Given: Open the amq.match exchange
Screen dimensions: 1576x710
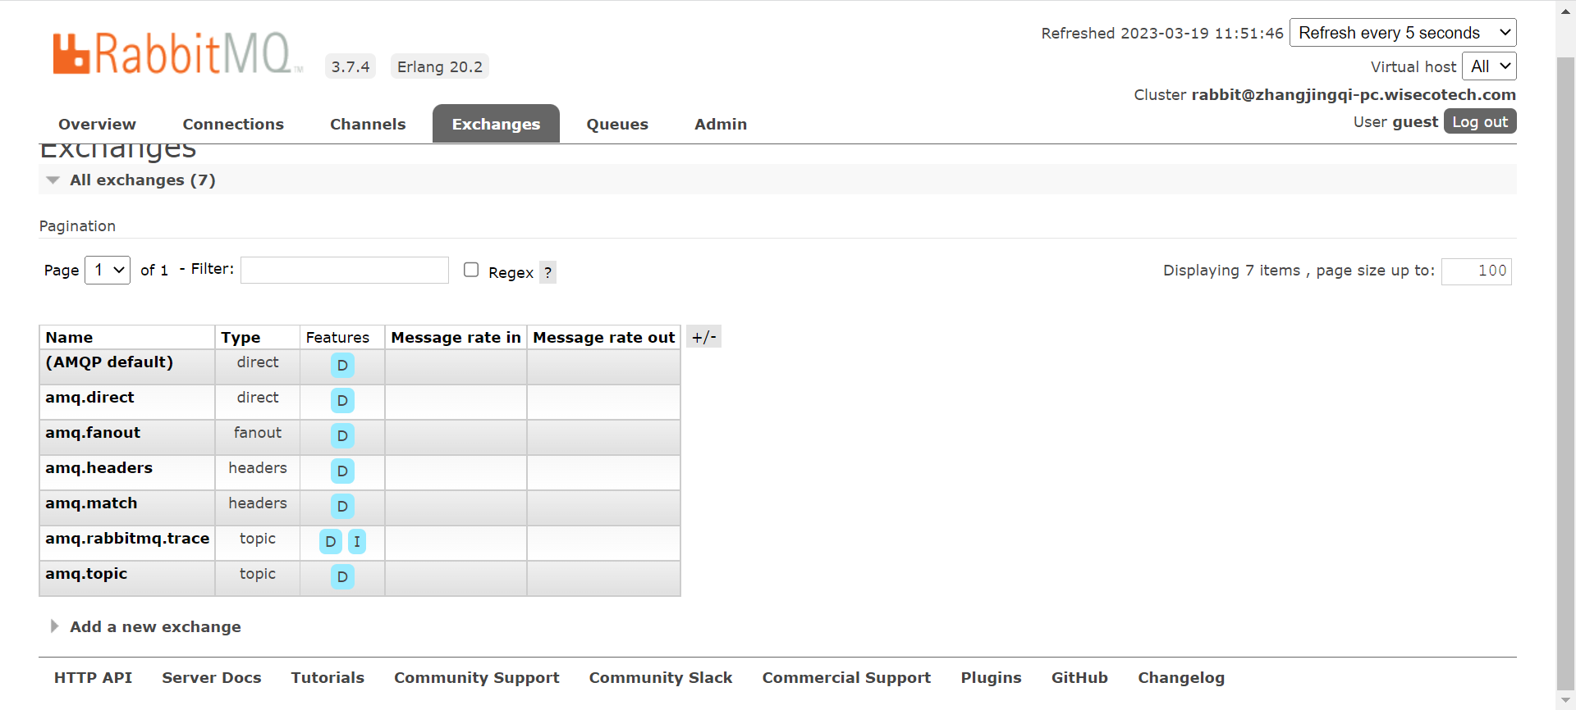Looking at the screenshot, I should [x=91, y=503].
